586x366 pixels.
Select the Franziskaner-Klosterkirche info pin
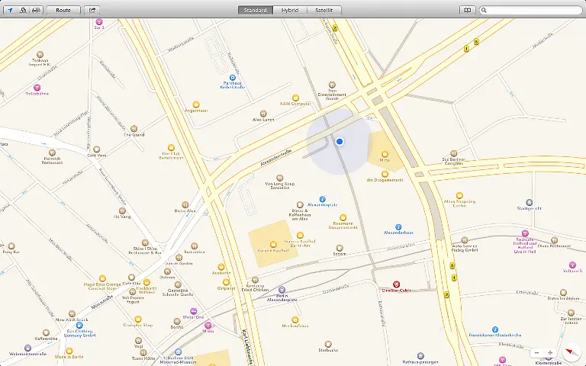click(494, 329)
